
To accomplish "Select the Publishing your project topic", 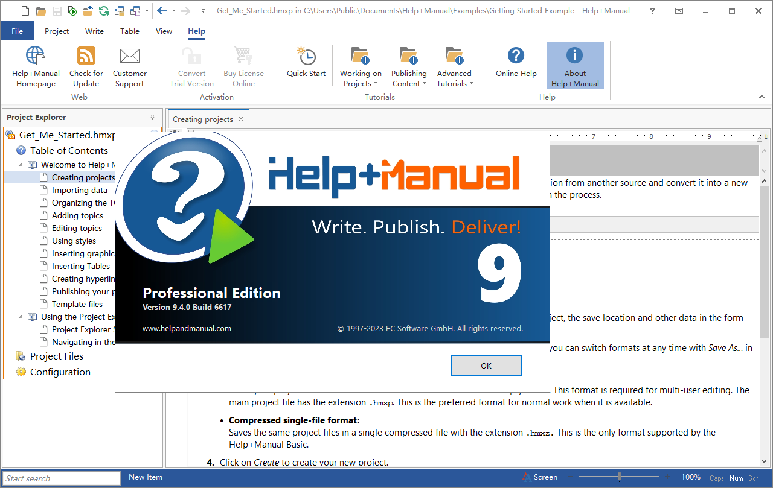I will click(83, 291).
